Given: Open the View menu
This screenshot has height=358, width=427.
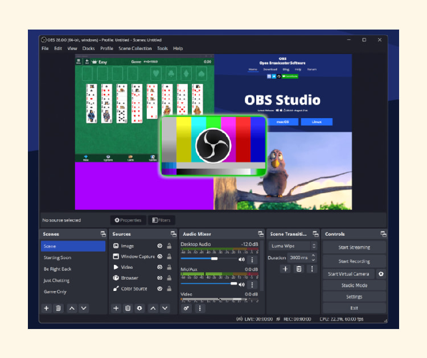Looking at the screenshot, I should click(72, 48).
